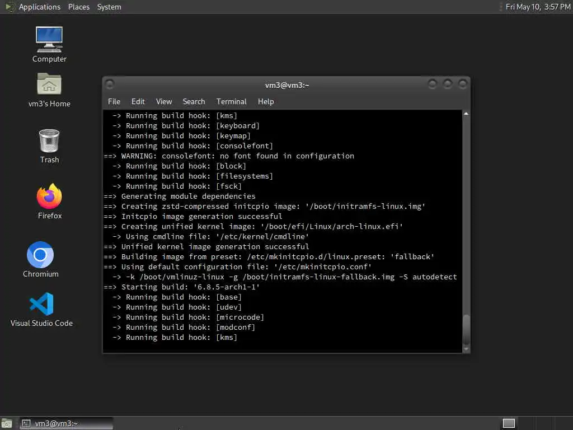Close the terminal window
Image resolution: width=573 pixels, height=430 pixels.
click(463, 85)
